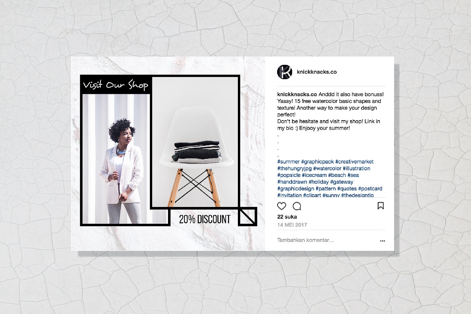Screen dimensions: 471x314
Task: Click the white chair with clothes photo
Action: (x=195, y=142)
